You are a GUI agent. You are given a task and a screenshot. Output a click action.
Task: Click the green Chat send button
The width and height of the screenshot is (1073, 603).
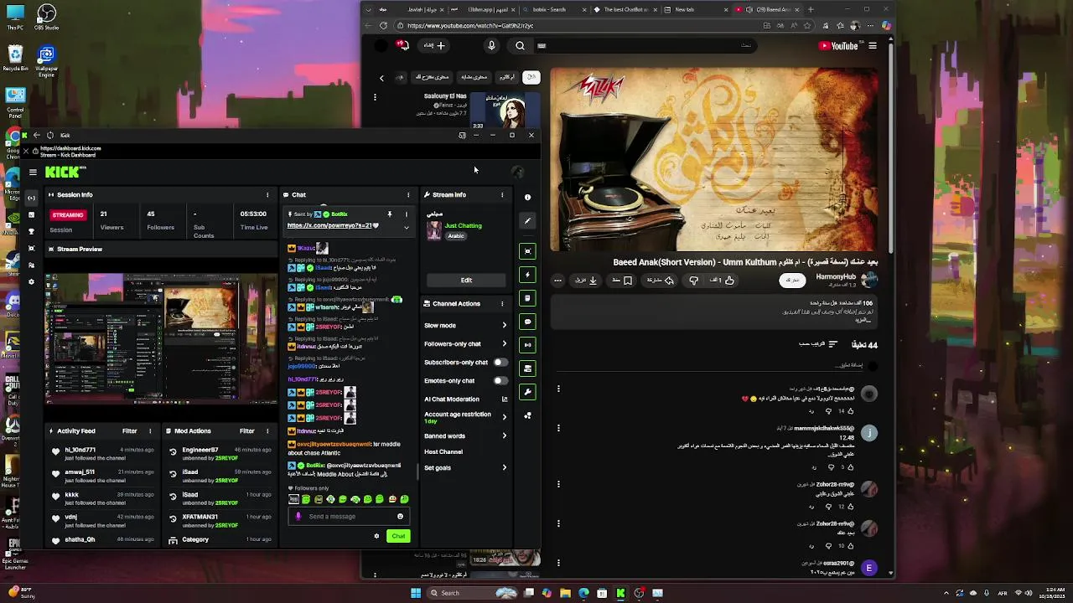click(398, 536)
